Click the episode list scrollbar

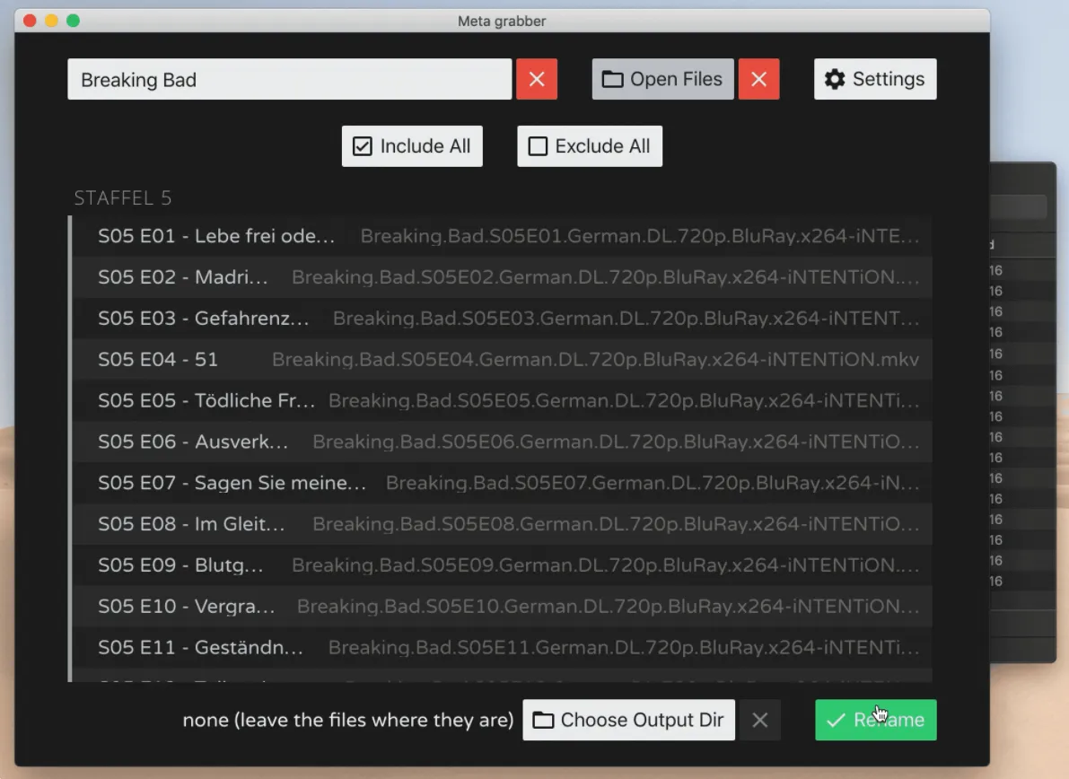(71, 404)
